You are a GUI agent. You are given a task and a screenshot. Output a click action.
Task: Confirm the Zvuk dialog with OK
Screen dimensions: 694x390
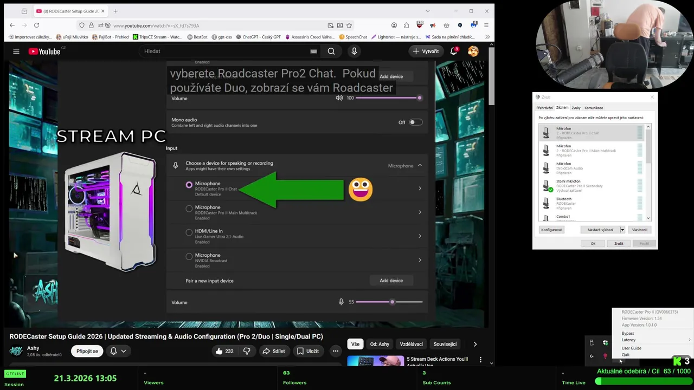(x=593, y=244)
